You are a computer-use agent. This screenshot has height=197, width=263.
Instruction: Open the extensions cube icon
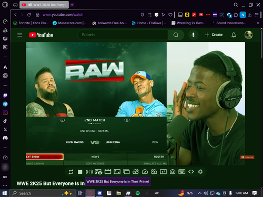point(236,15)
